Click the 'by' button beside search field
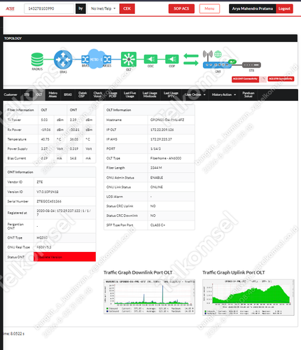Screen dimensions: 301x350 coord(80,8)
